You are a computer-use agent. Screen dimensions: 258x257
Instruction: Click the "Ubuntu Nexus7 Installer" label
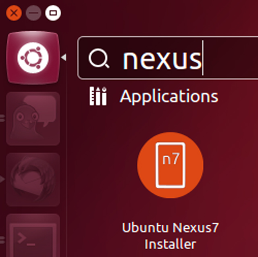(171, 236)
